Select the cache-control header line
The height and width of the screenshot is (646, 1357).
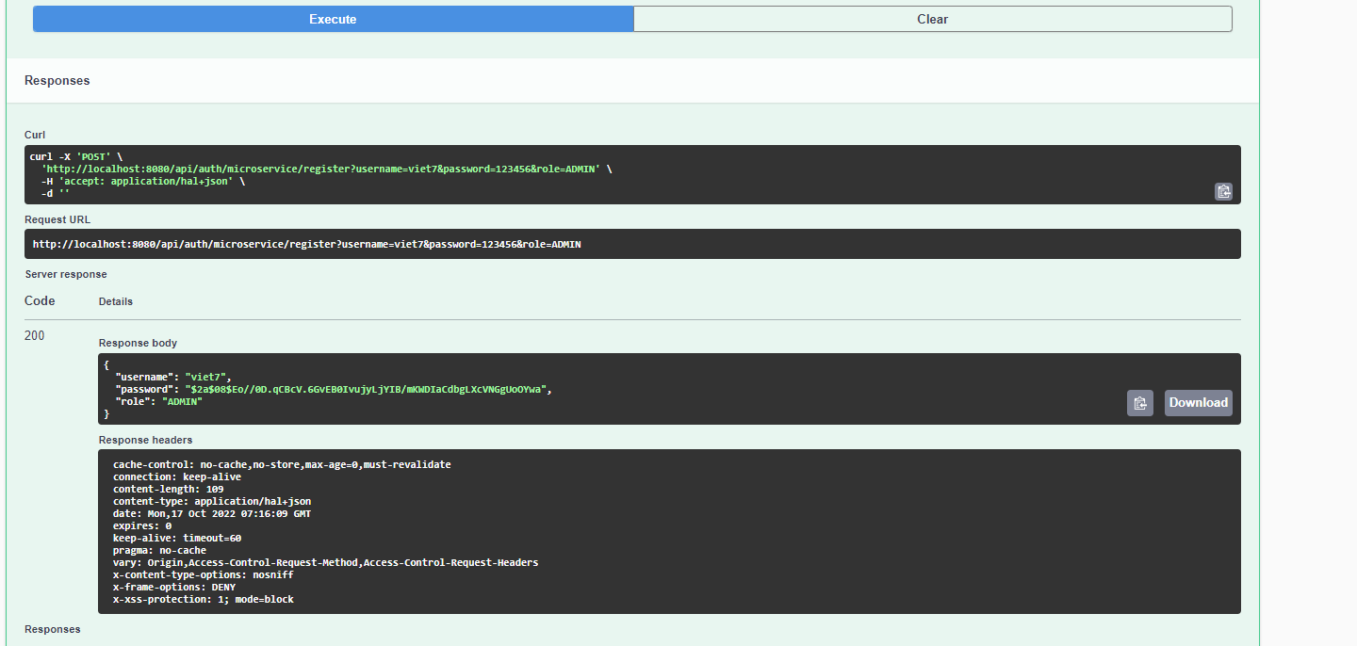(282, 464)
